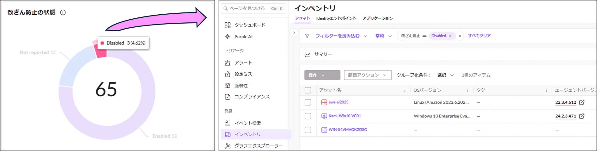
Task: Open グラフエクスプローラー in the sidebar
Action: coord(258,146)
